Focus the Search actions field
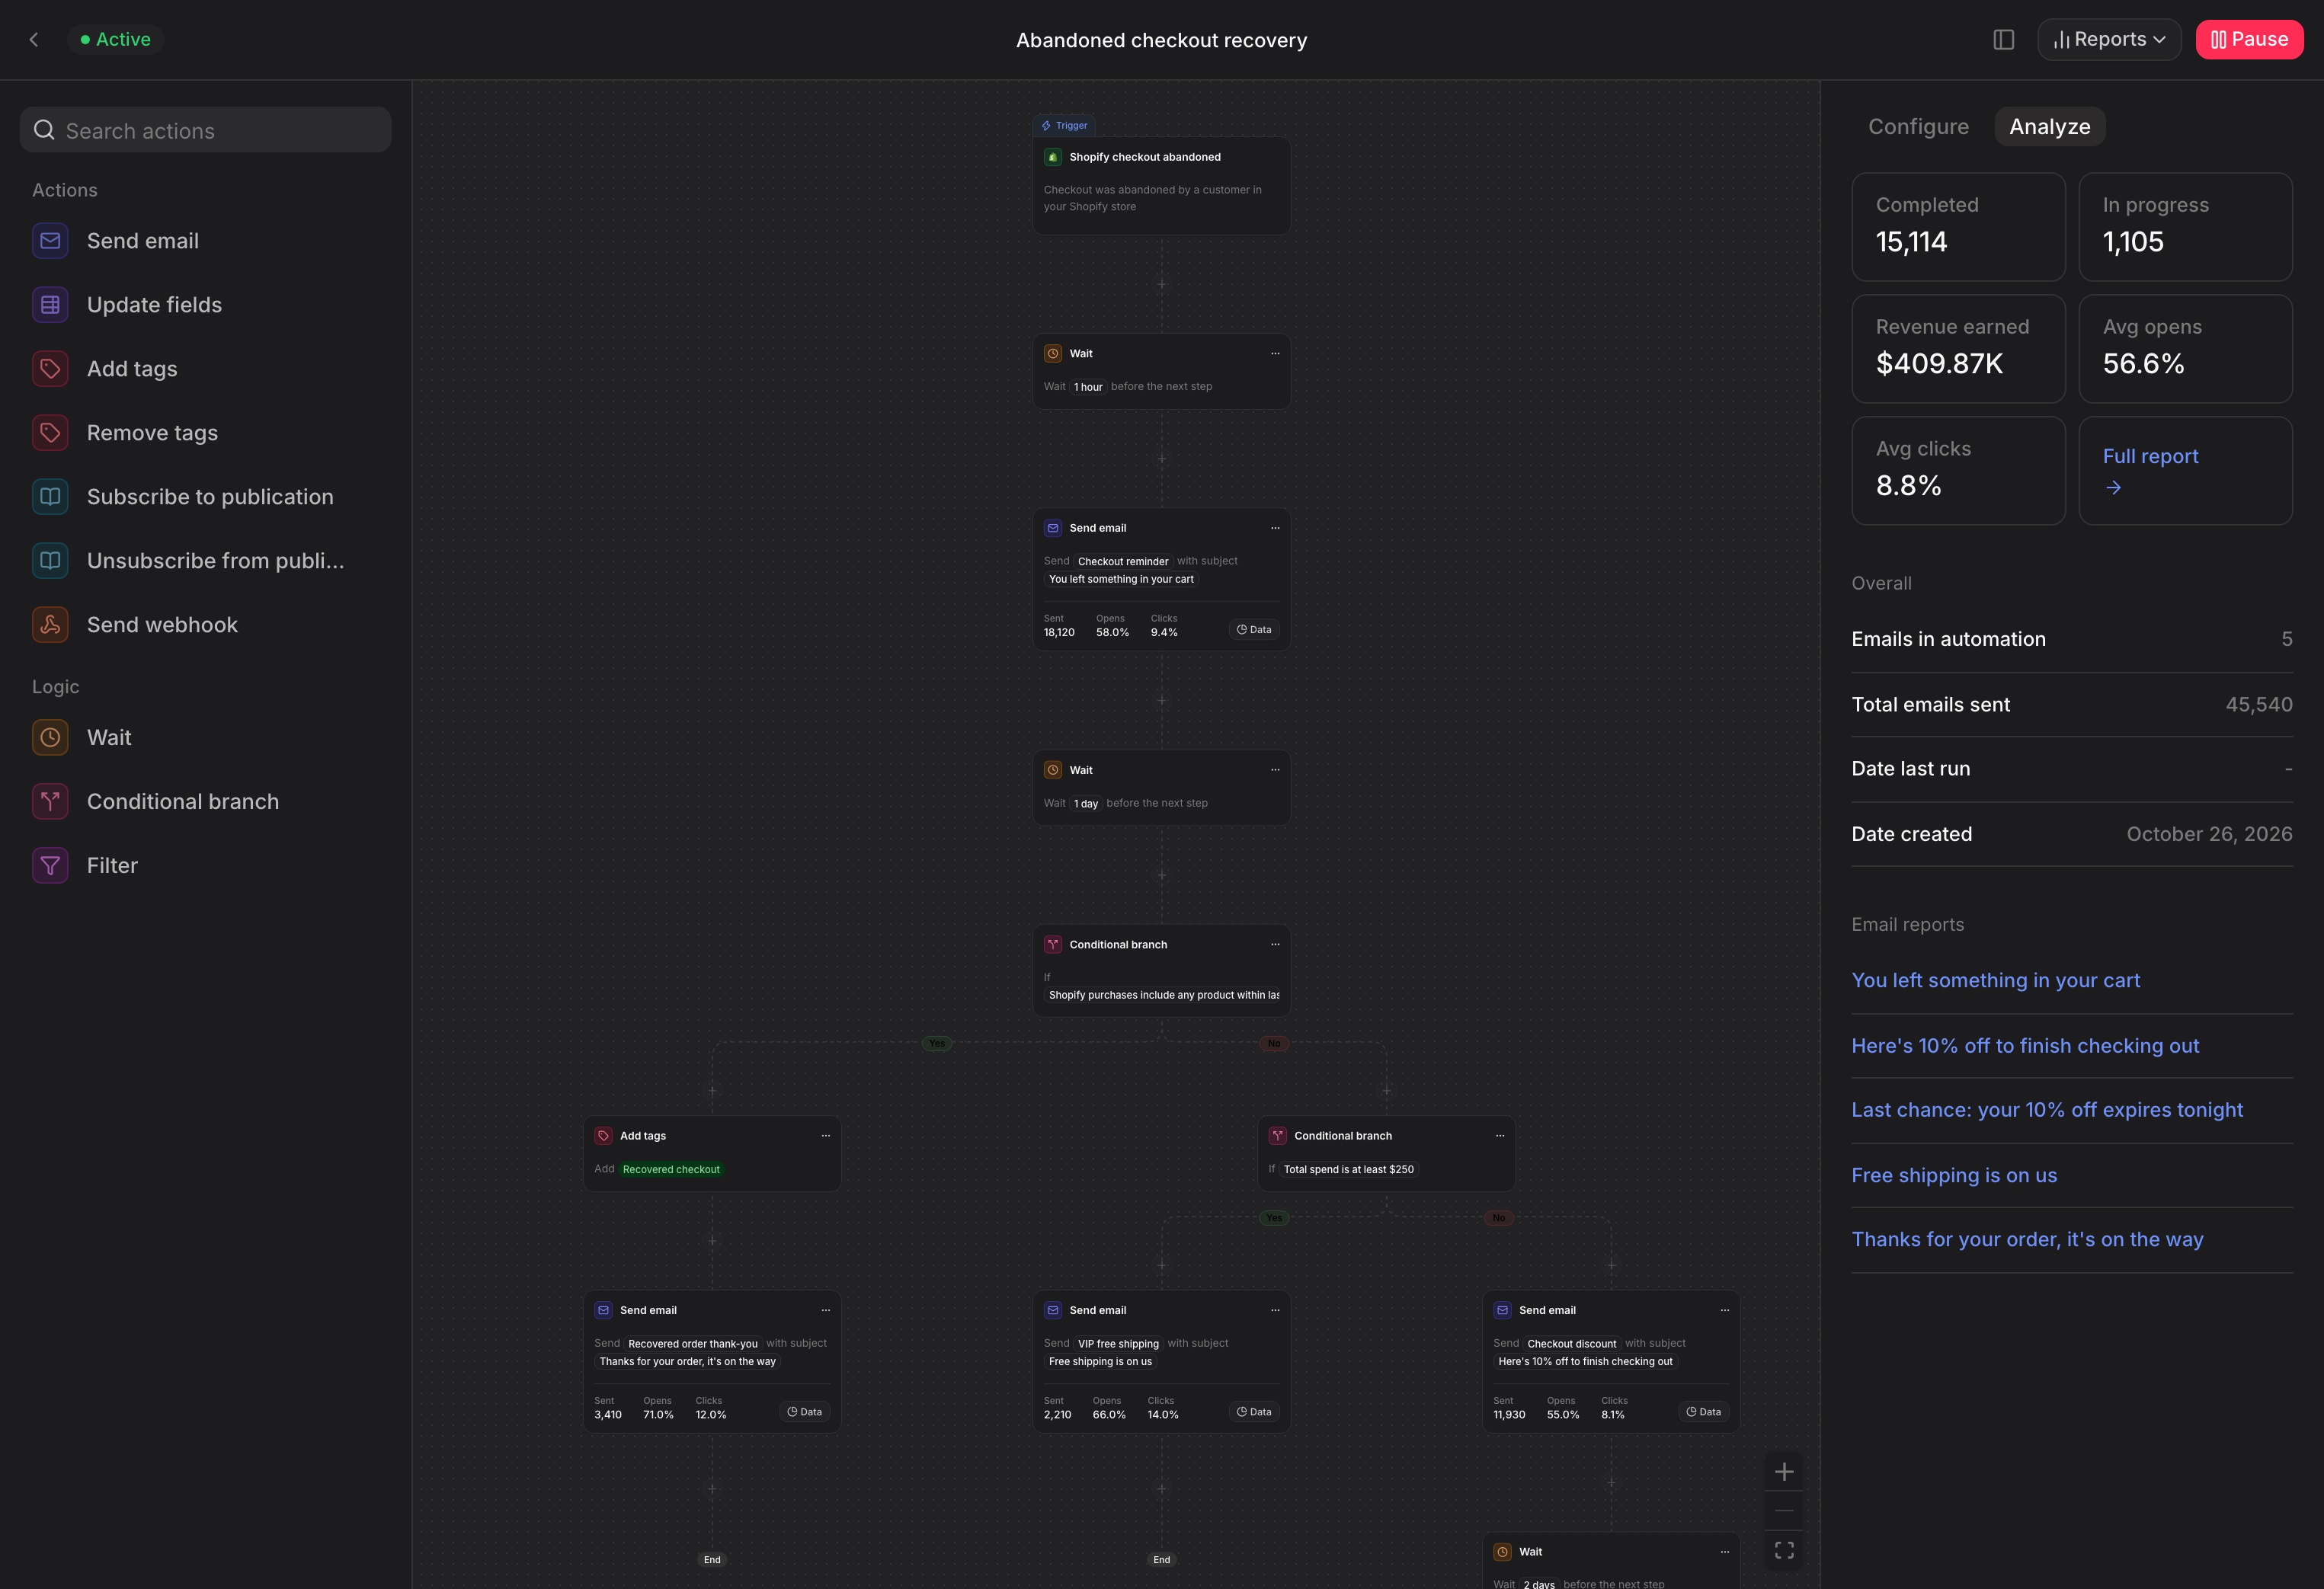This screenshot has height=1589, width=2324. coord(206,130)
